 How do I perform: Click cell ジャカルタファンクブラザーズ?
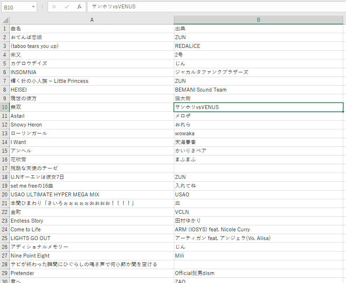coord(259,72)
